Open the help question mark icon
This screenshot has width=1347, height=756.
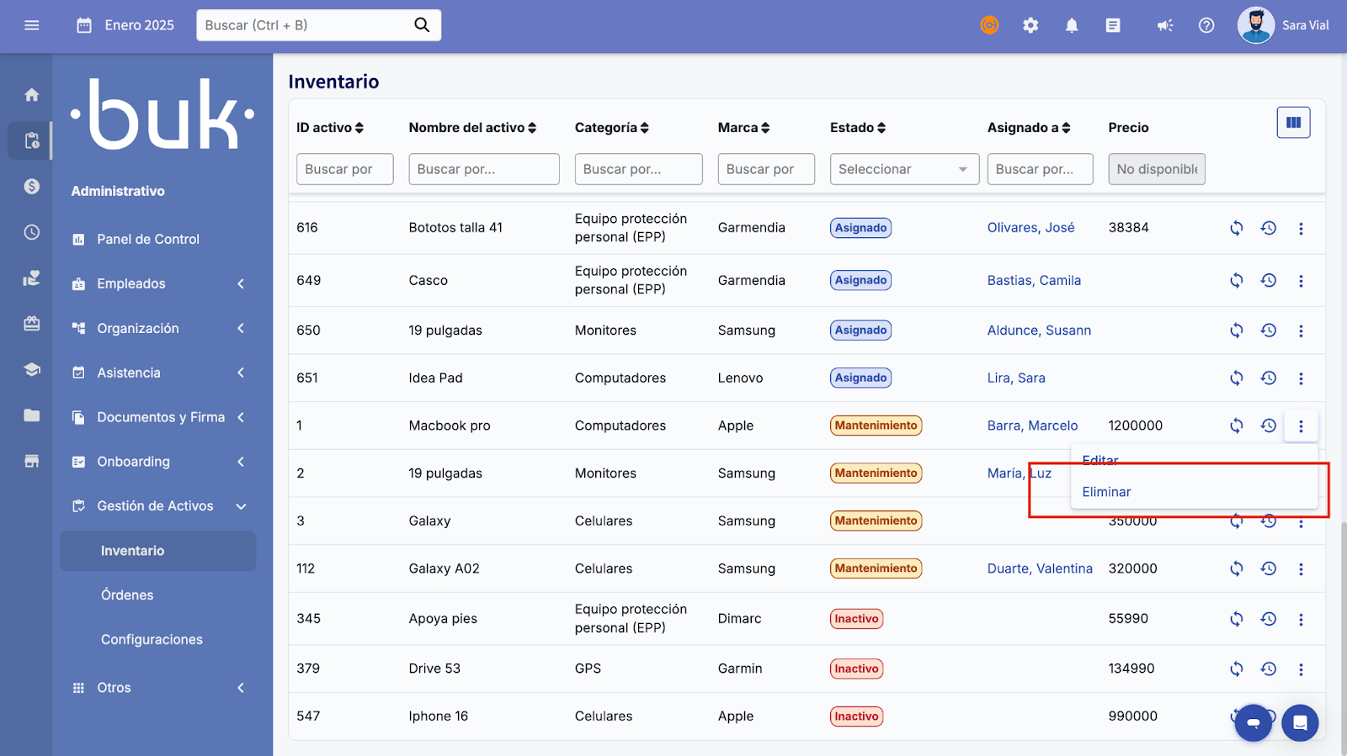[1206, 25]
